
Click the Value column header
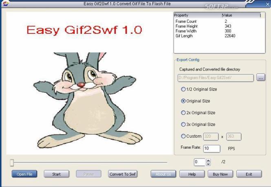pos(241,15)
